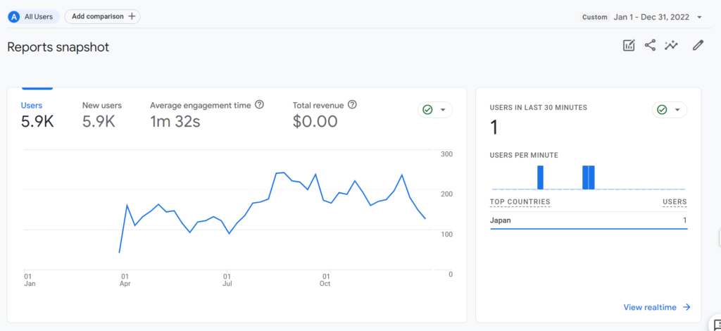Open the date range dropdown arrow
721x331 pixels.
coord(699,18)
